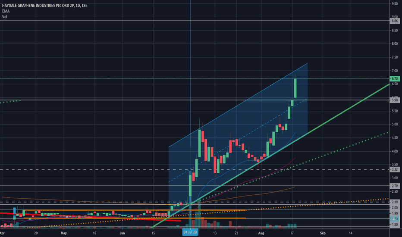
Task: Click the 3.00 price axis label
Action: tap(395, 178)
